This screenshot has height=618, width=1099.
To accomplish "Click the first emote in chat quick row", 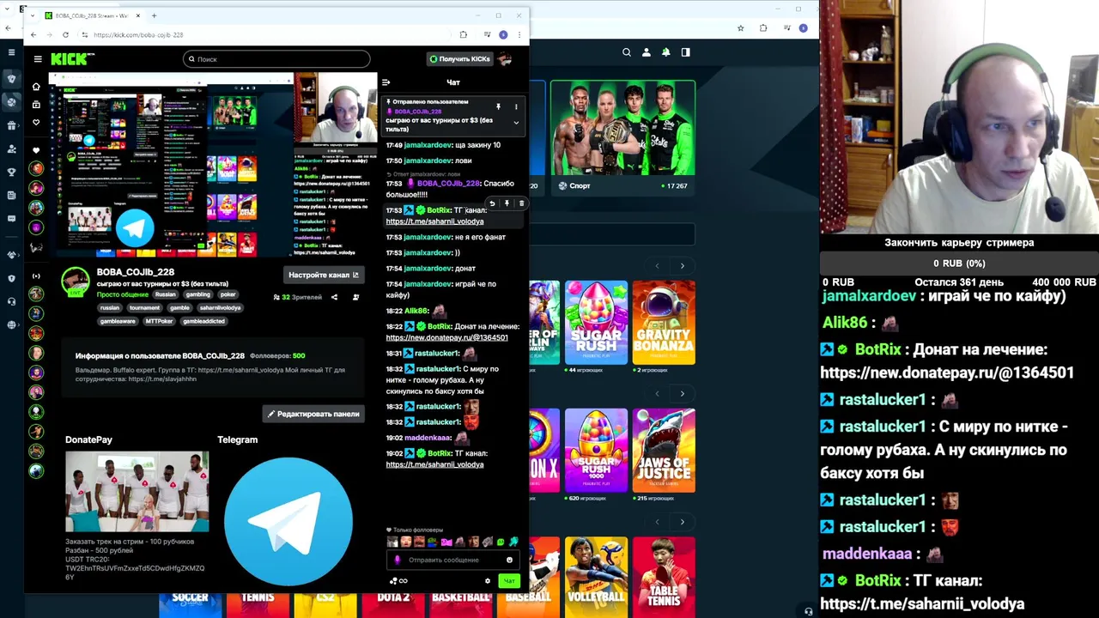I will pyautogui.click(x=392, y=542).
